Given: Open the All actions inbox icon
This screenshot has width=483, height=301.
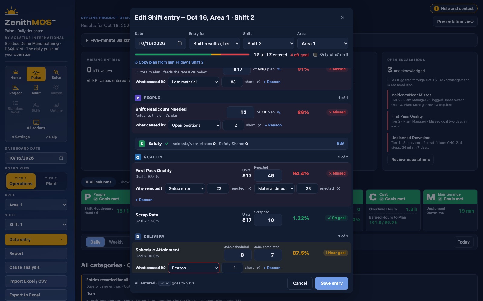Looking at the screenshot, I should 36,124.
